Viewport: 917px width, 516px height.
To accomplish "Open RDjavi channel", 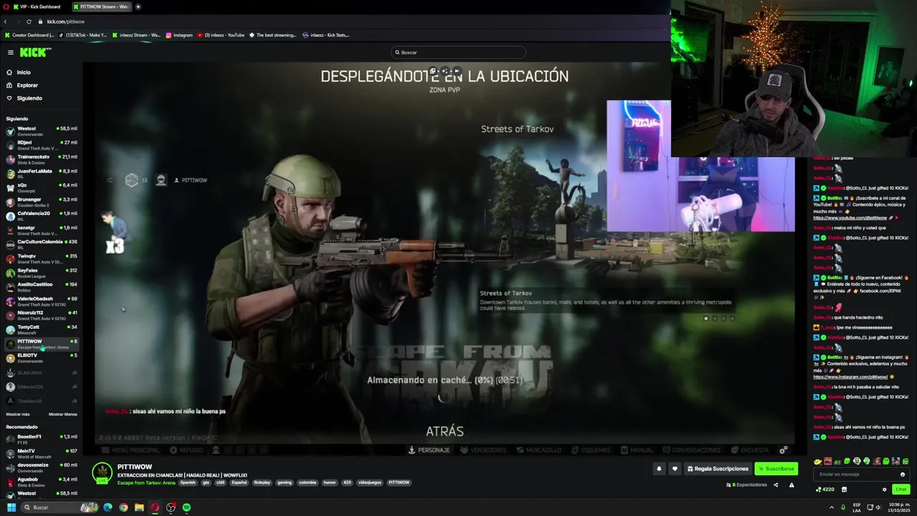I will pyautogui.click(x=42, y=145).
